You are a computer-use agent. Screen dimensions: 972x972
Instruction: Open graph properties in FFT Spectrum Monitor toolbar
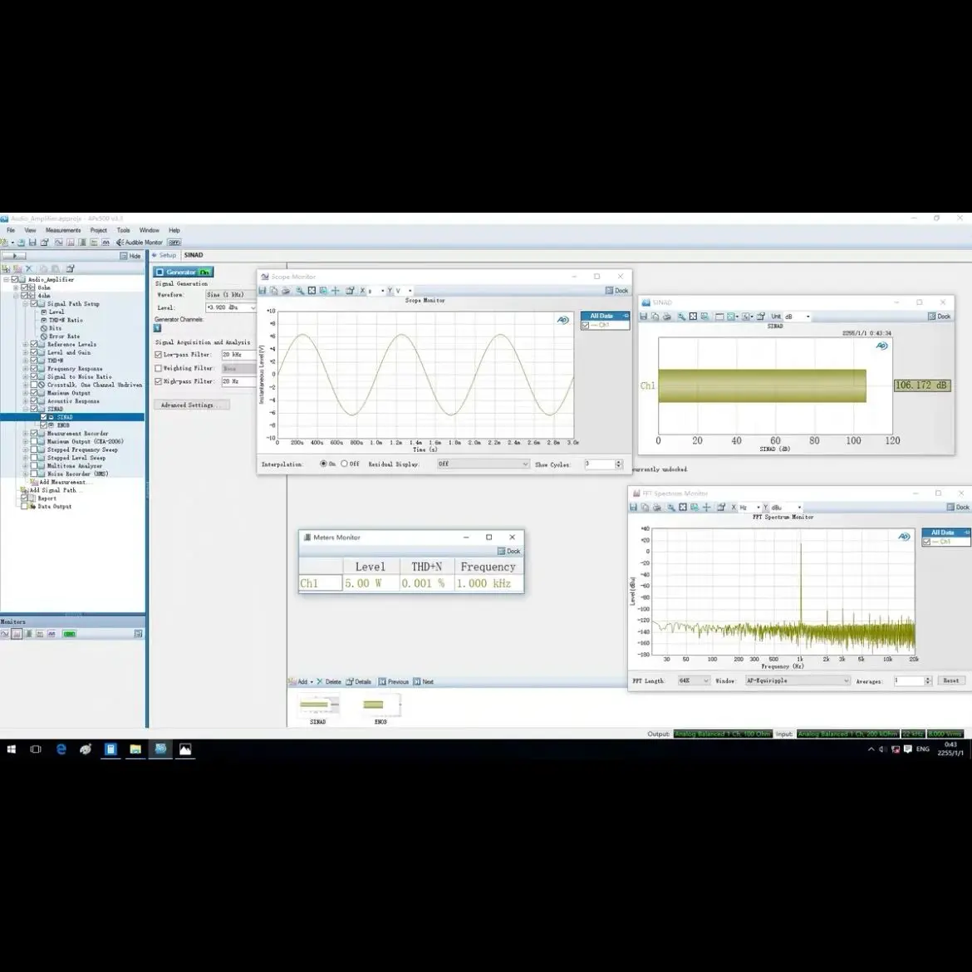coord(721,508)
